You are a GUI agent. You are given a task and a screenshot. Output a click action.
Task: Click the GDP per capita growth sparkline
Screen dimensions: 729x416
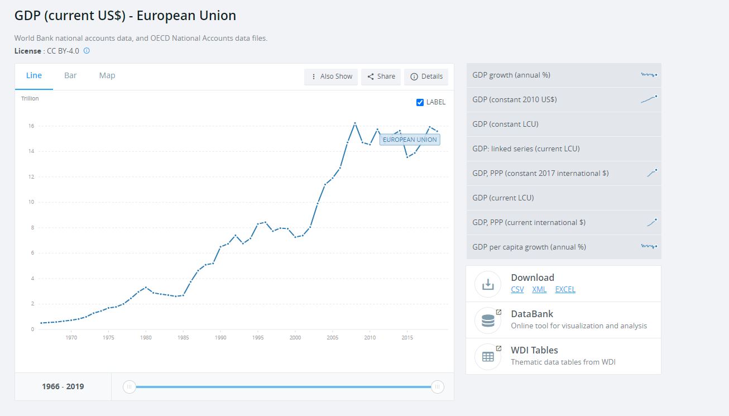coord(649,246)
